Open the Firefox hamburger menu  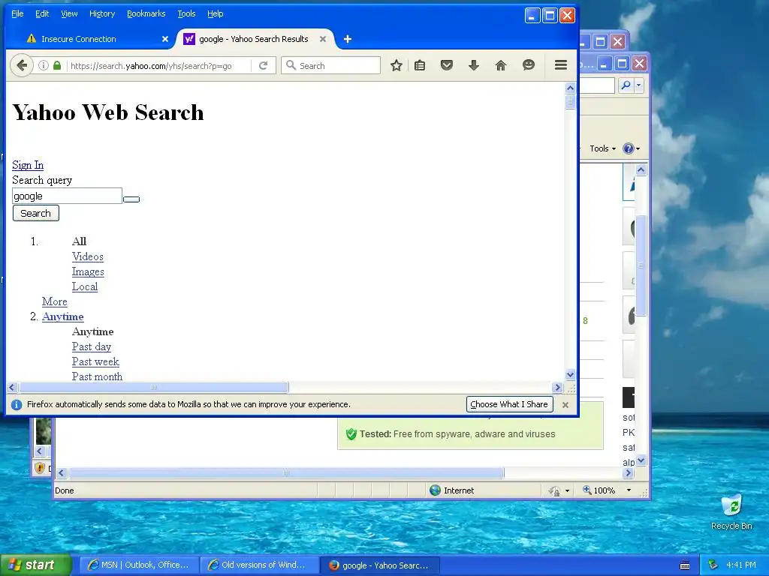pyautogui.click(x=560, y=65)
